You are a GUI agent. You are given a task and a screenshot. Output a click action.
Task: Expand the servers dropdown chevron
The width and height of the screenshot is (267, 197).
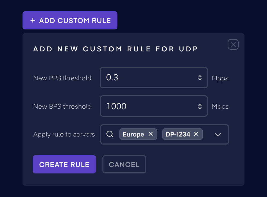point(218,134)
